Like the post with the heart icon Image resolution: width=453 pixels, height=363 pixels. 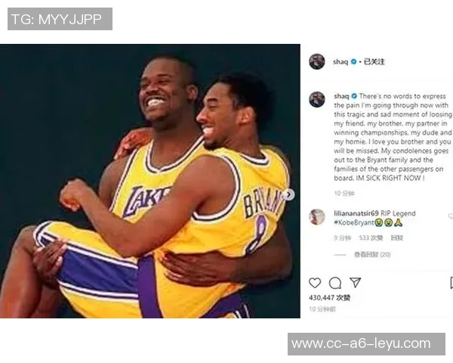[x=315, y=283]
